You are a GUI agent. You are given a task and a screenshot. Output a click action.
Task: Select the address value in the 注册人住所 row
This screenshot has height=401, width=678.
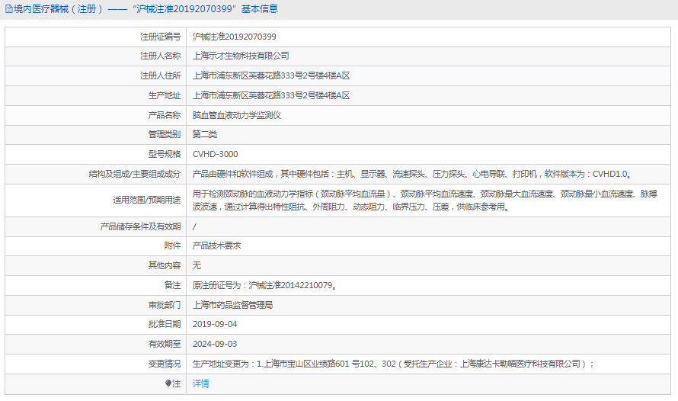point(271,75)
